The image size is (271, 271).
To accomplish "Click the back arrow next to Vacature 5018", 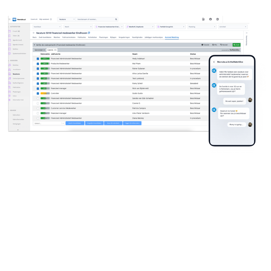I will (34, 33).
